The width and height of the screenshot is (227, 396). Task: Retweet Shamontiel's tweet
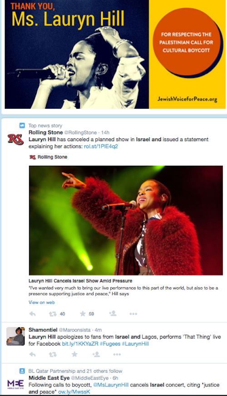tap(53, 354)
